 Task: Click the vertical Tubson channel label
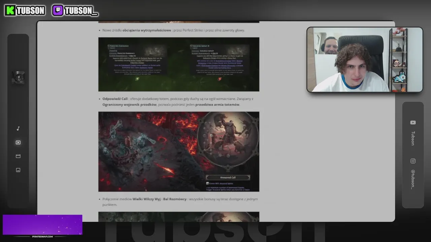413,138
